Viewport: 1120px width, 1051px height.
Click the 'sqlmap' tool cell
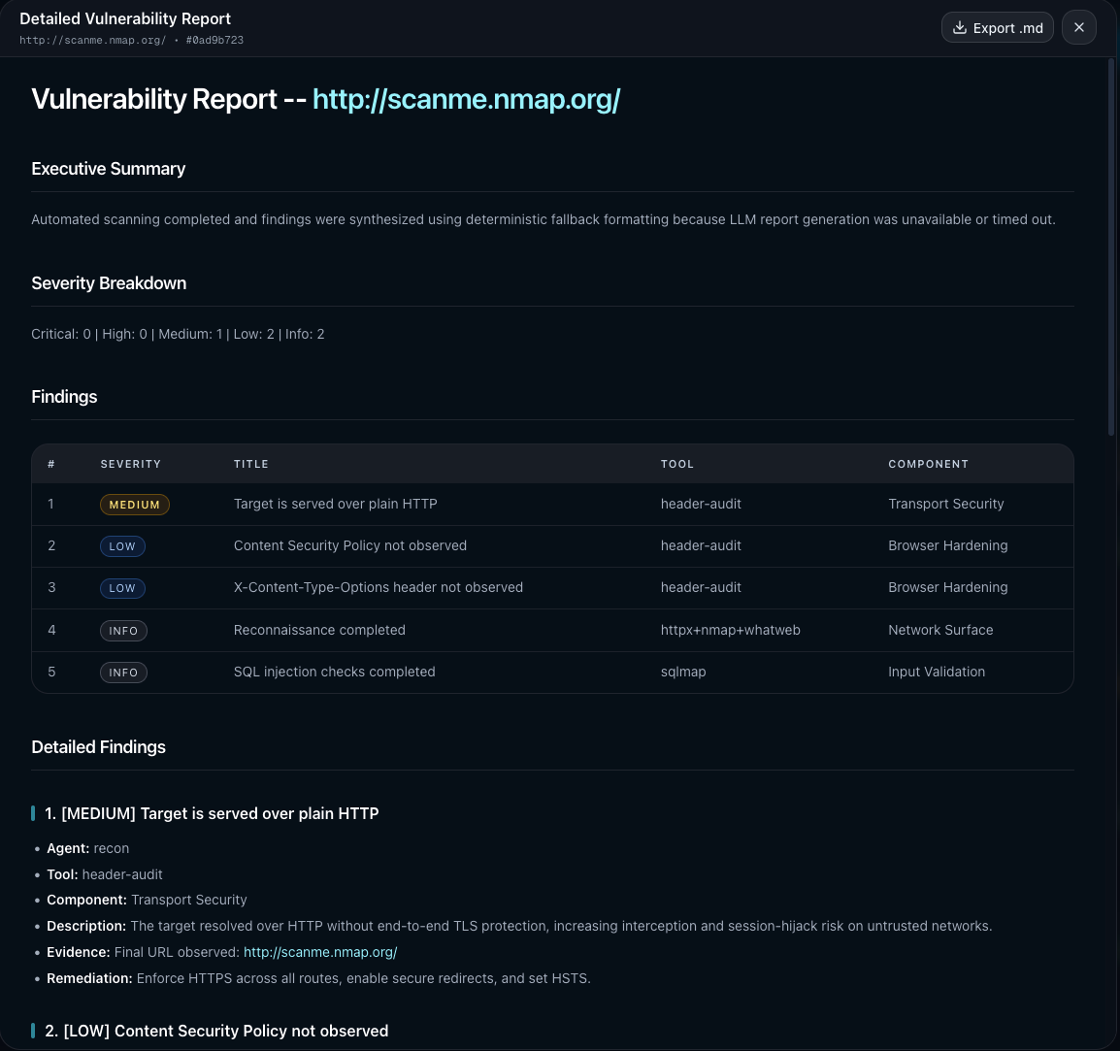point(683,672)
